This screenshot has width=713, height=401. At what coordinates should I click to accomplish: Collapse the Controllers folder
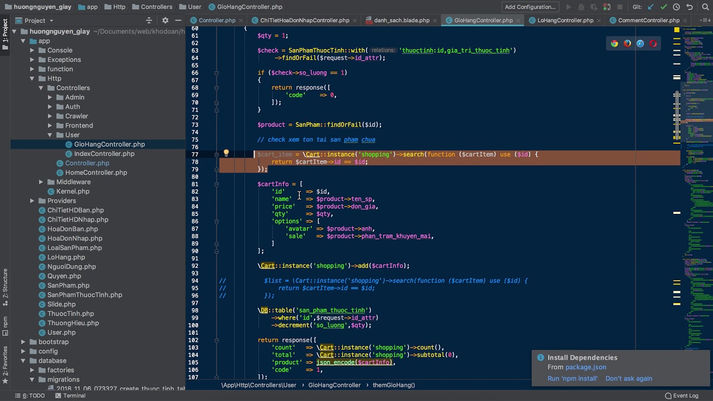(41, 88)
